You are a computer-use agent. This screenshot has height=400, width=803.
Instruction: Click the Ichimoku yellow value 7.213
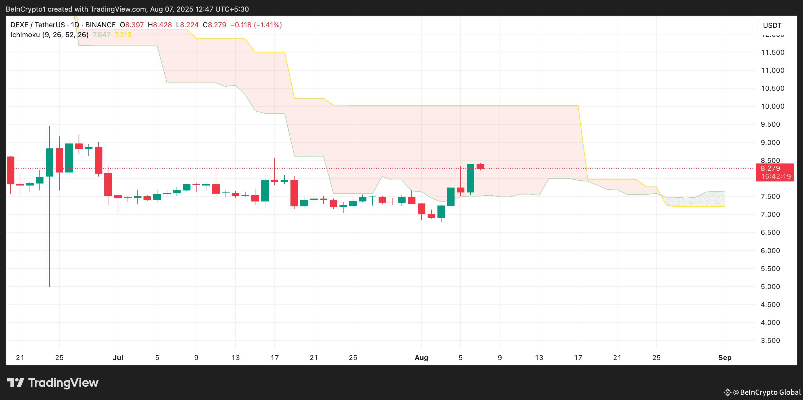pyautogui.click(x=123, y=34)
